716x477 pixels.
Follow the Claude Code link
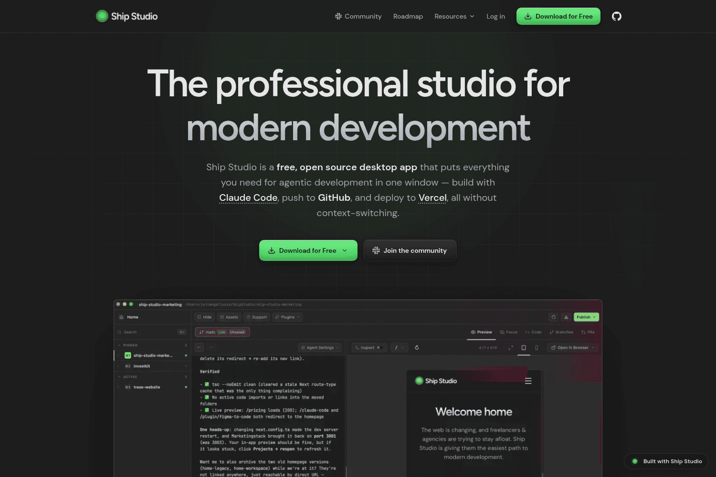(x=248, y=197)
